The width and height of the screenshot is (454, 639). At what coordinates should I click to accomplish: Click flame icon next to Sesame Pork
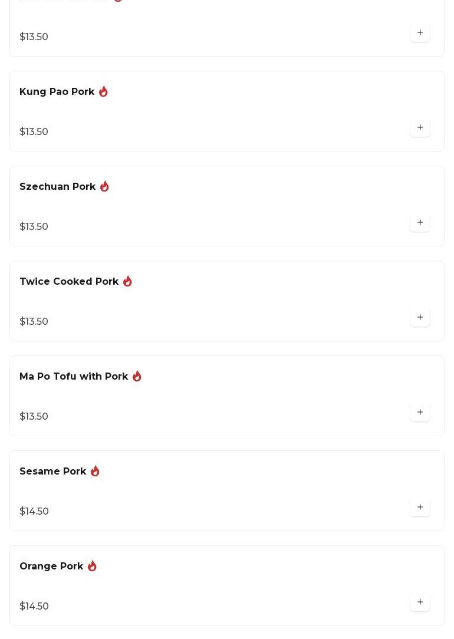tap(95, 471)
